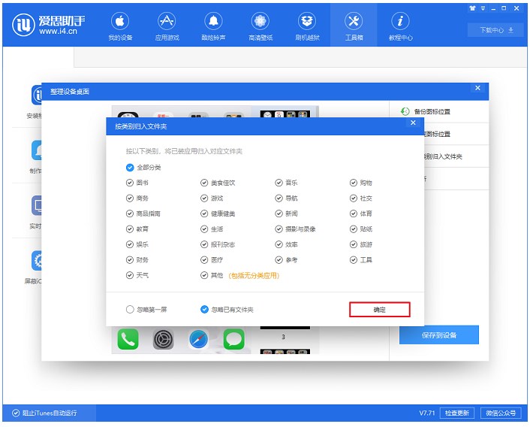Toggle the 财务 category checkbox
Image resolution: width=530 pixels, height=427 pixels.
click(130, 260)
